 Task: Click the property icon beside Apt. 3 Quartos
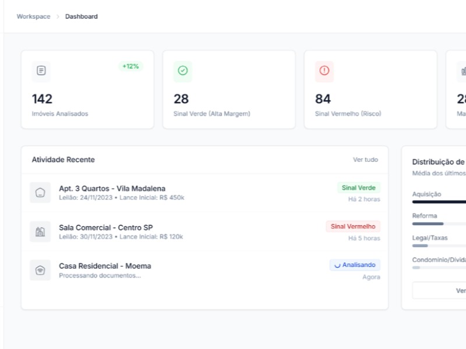tap(40, 193)
